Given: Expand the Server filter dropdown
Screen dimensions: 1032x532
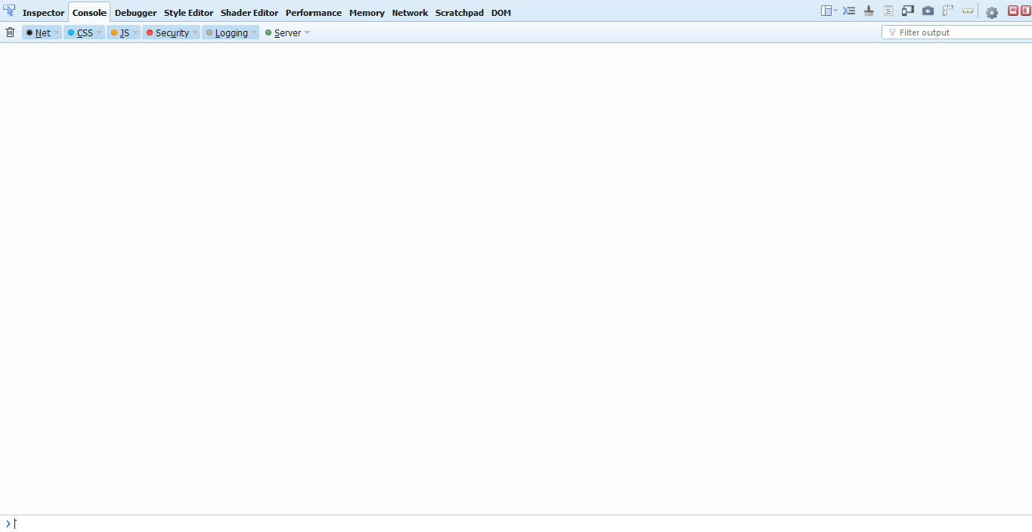Looking at the screenshot, I should coord(306,32).
